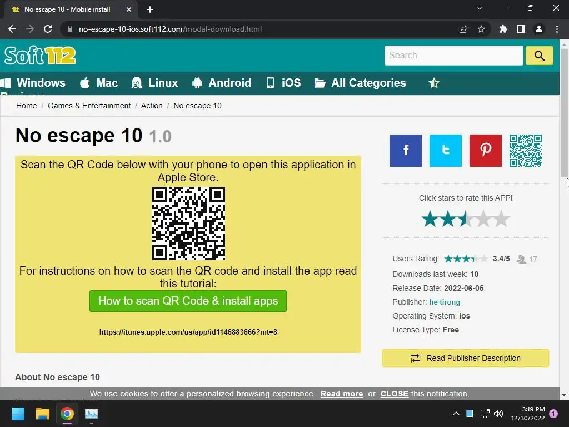This screenshot has width=569, height=427.
Task: Click the small QR code icon
Action: click(526, 151)
